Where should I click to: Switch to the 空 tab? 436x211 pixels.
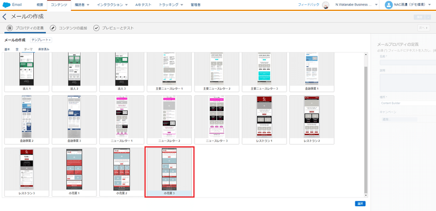point(17,49)
